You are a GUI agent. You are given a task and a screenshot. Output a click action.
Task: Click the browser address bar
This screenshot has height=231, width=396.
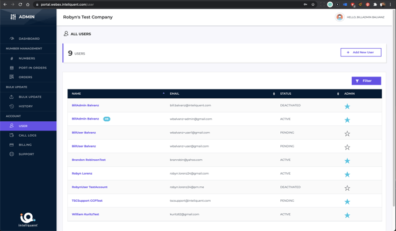coord(173,5)
